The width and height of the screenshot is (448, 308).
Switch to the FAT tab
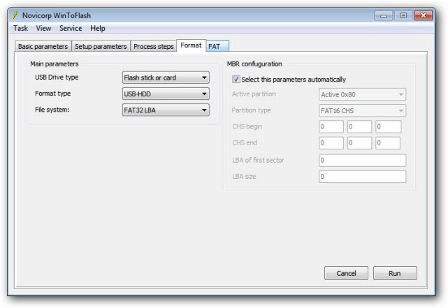(217, 46)
